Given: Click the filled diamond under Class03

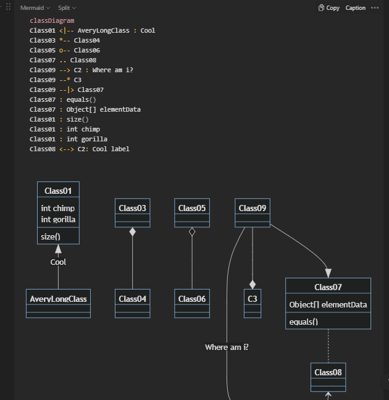Looking at the screenshot, I should (133, 232).
